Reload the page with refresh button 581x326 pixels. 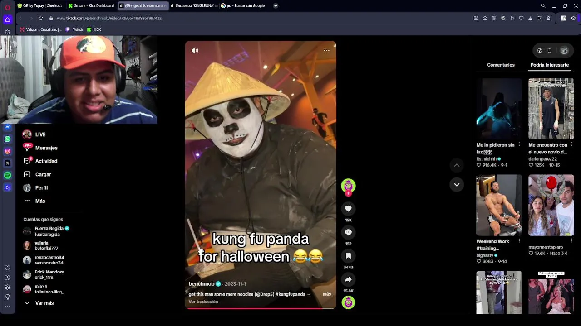pos(41,18)
